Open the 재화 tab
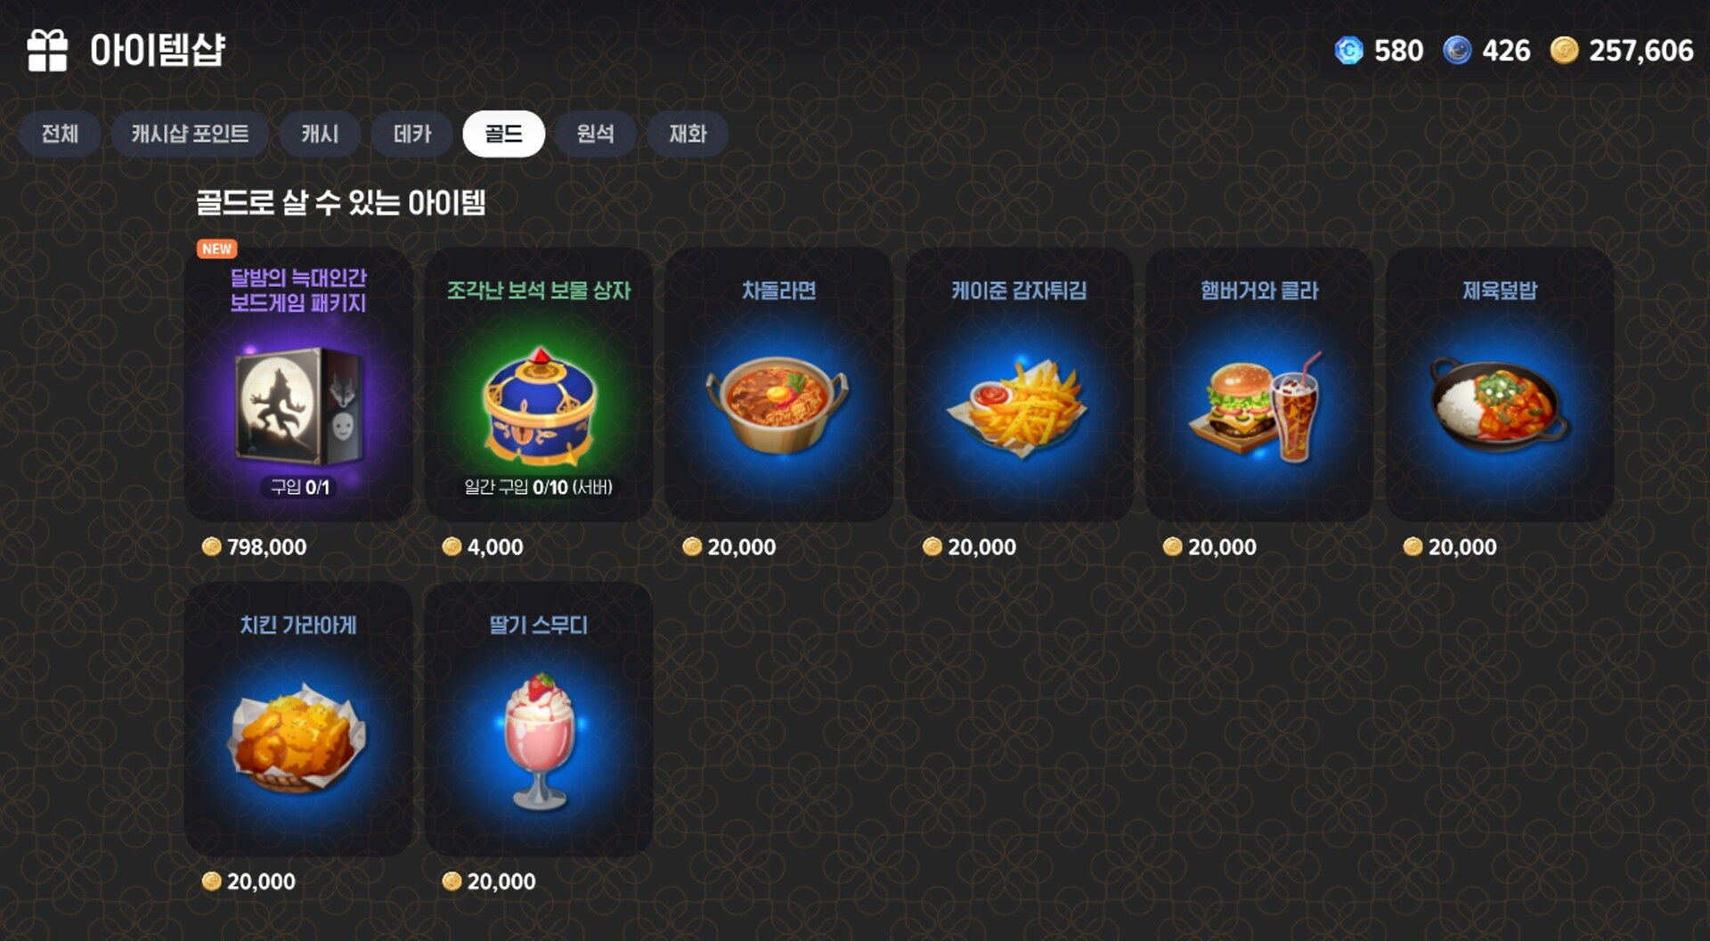This screenshot has width=1710, height=941. pyautogui.click(x=688, y=134)
